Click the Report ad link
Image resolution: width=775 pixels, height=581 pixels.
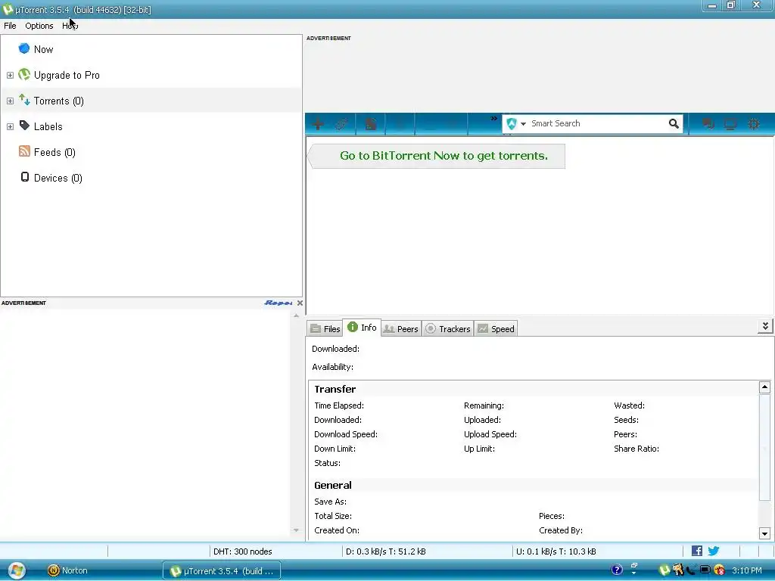279,303
